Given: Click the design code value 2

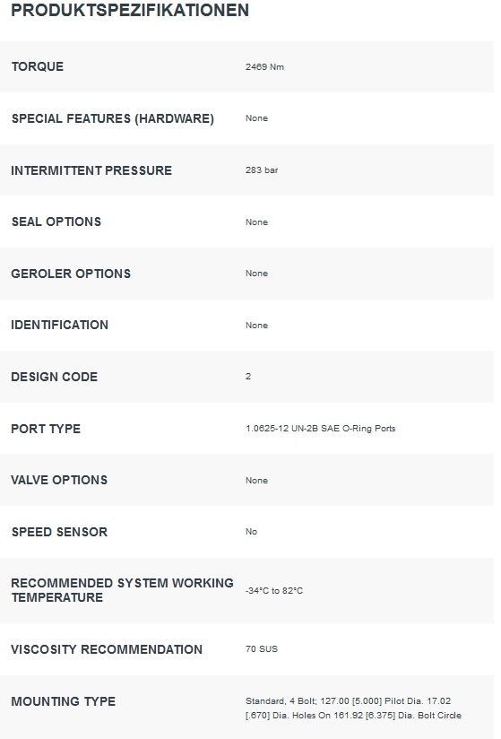Looking at the screenshot, I should pyautogui.click(x=248, y=377).
